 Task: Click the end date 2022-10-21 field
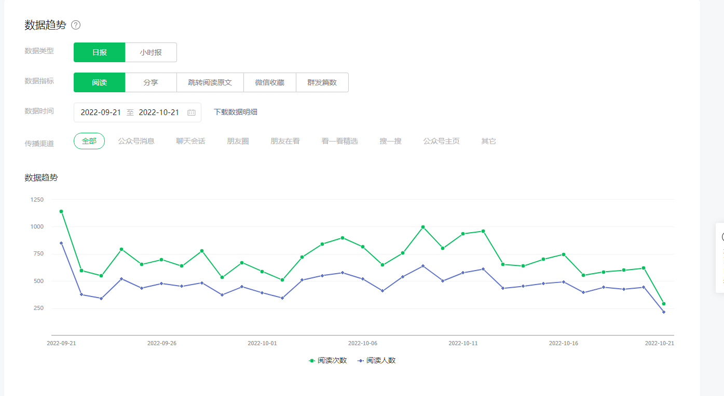pos(159,112)
